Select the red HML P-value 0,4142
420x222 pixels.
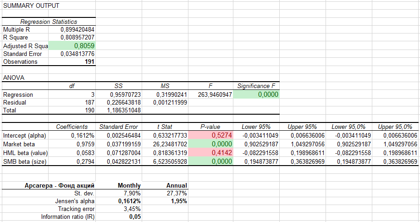point(210,153)
